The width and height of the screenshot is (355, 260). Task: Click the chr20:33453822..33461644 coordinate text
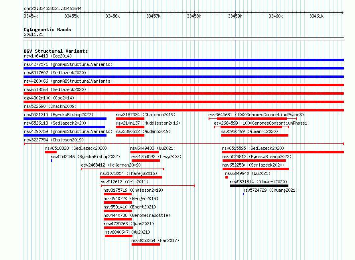[x=53, y=8]
